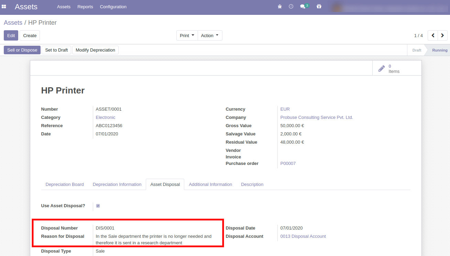Open the apps grid menu icon

click(x=4, y=7)
